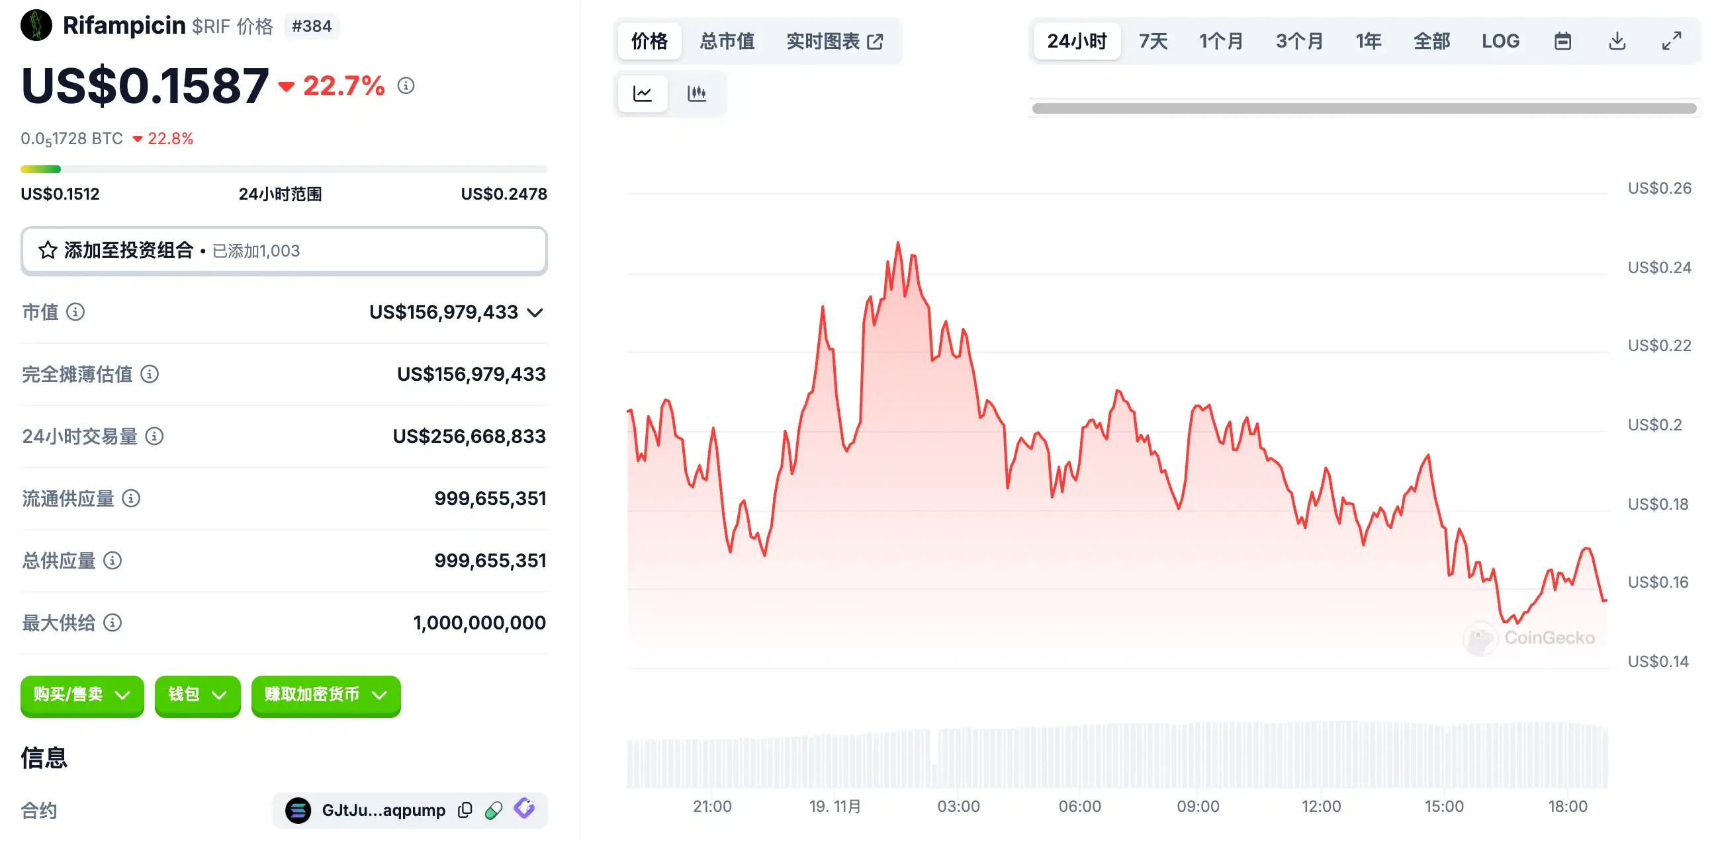1714x841 pixels.
Task: Open the calendar date range picker
Action: (x=1562, y=41)
